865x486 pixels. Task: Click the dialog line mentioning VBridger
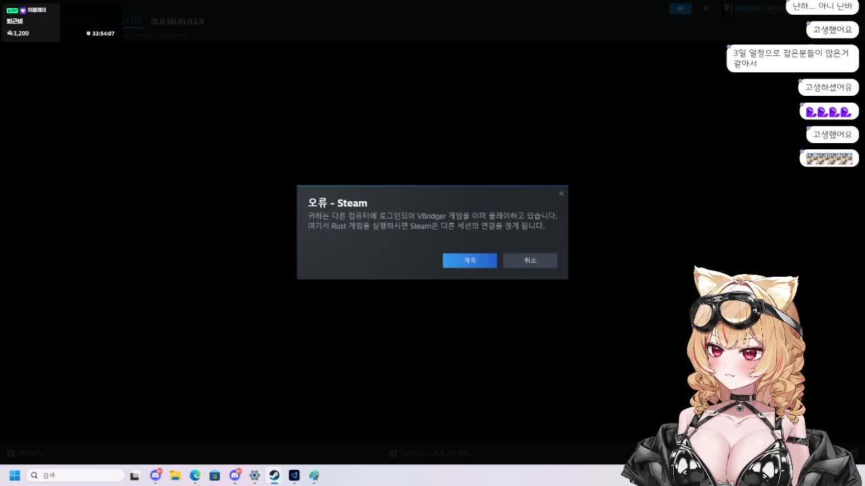(432, 216)
